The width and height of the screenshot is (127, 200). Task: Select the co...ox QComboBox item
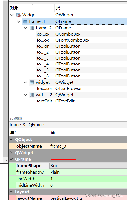coord(43,34)
